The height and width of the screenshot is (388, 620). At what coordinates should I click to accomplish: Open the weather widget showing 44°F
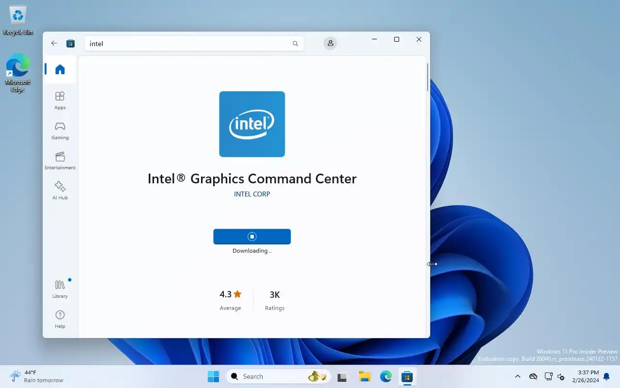coord(36,376)
